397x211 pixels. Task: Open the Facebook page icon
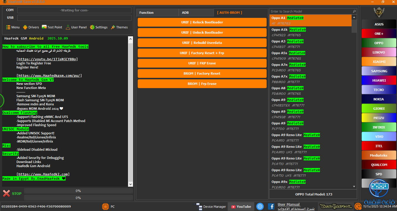(x=271, y=207)
